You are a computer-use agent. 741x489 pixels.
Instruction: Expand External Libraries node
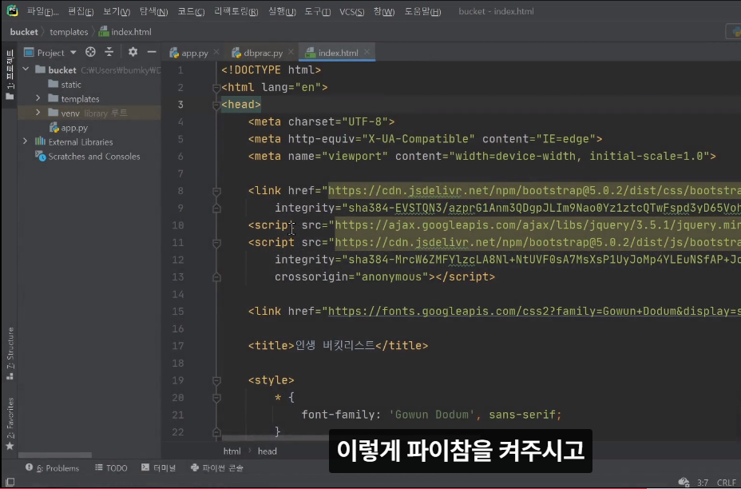26,141
